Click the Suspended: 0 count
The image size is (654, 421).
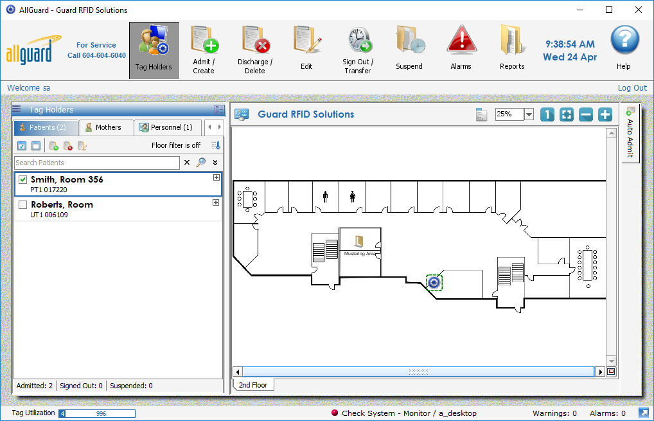131,386
